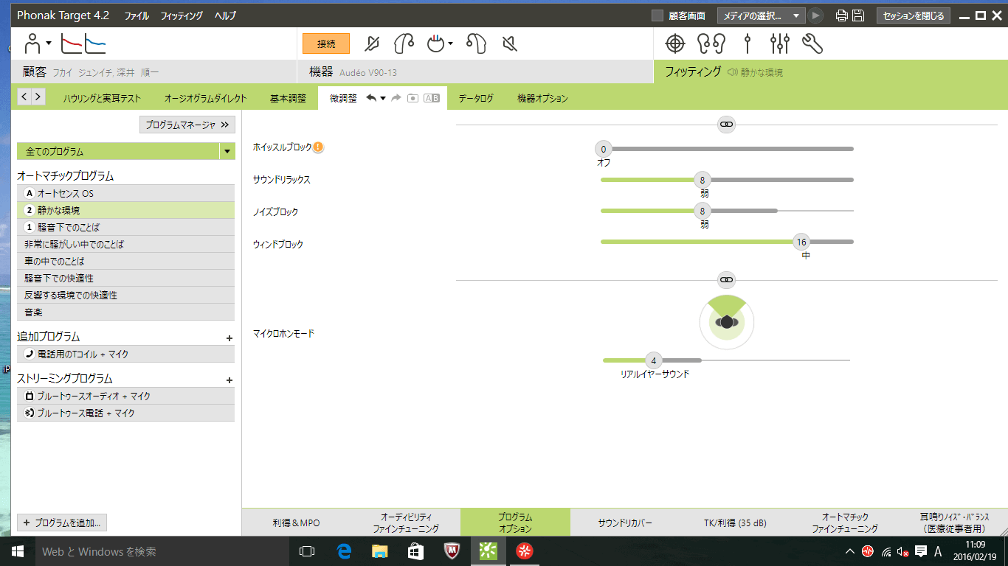
Task: Mute the hearing aids speaker icon
Action: (x=509, y=44)
